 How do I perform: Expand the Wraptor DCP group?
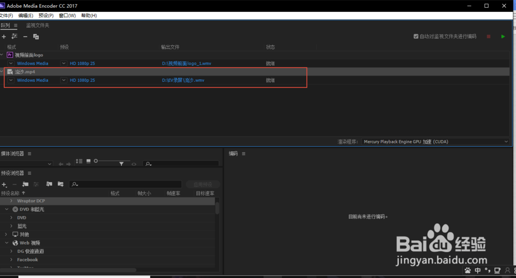[11, 201]
